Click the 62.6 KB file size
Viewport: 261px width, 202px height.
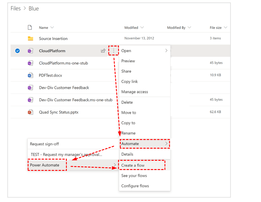tap(215, 112)
